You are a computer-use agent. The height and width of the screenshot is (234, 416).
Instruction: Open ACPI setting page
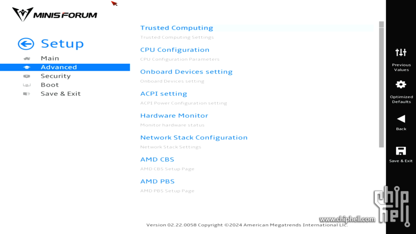tap(163, 94)
